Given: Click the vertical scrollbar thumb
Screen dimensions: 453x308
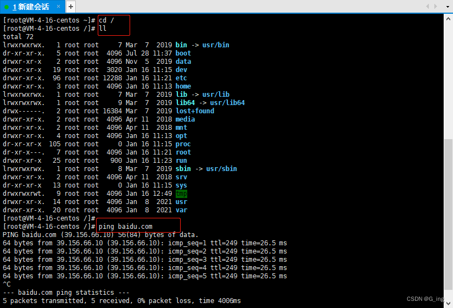Looking at the screenshot, I should point(448,214).
